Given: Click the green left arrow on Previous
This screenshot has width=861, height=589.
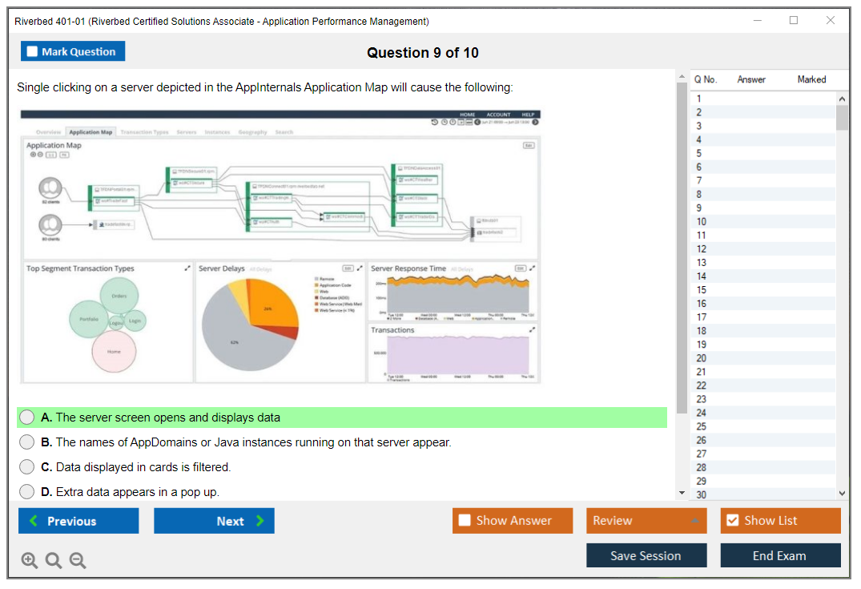Looking at the screenshot, I should click(x=34, y=521).
